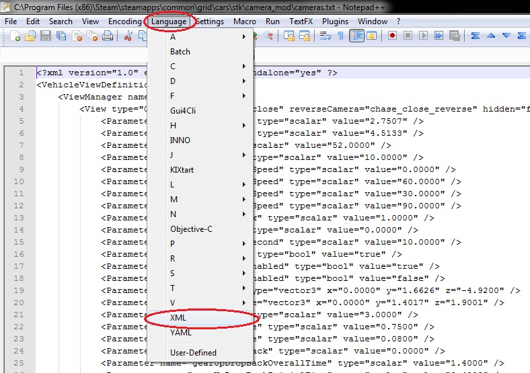Click the blue up-triangle toolbar icon
The width and height of the screenshot is (530, 373).
click(491, 36)
